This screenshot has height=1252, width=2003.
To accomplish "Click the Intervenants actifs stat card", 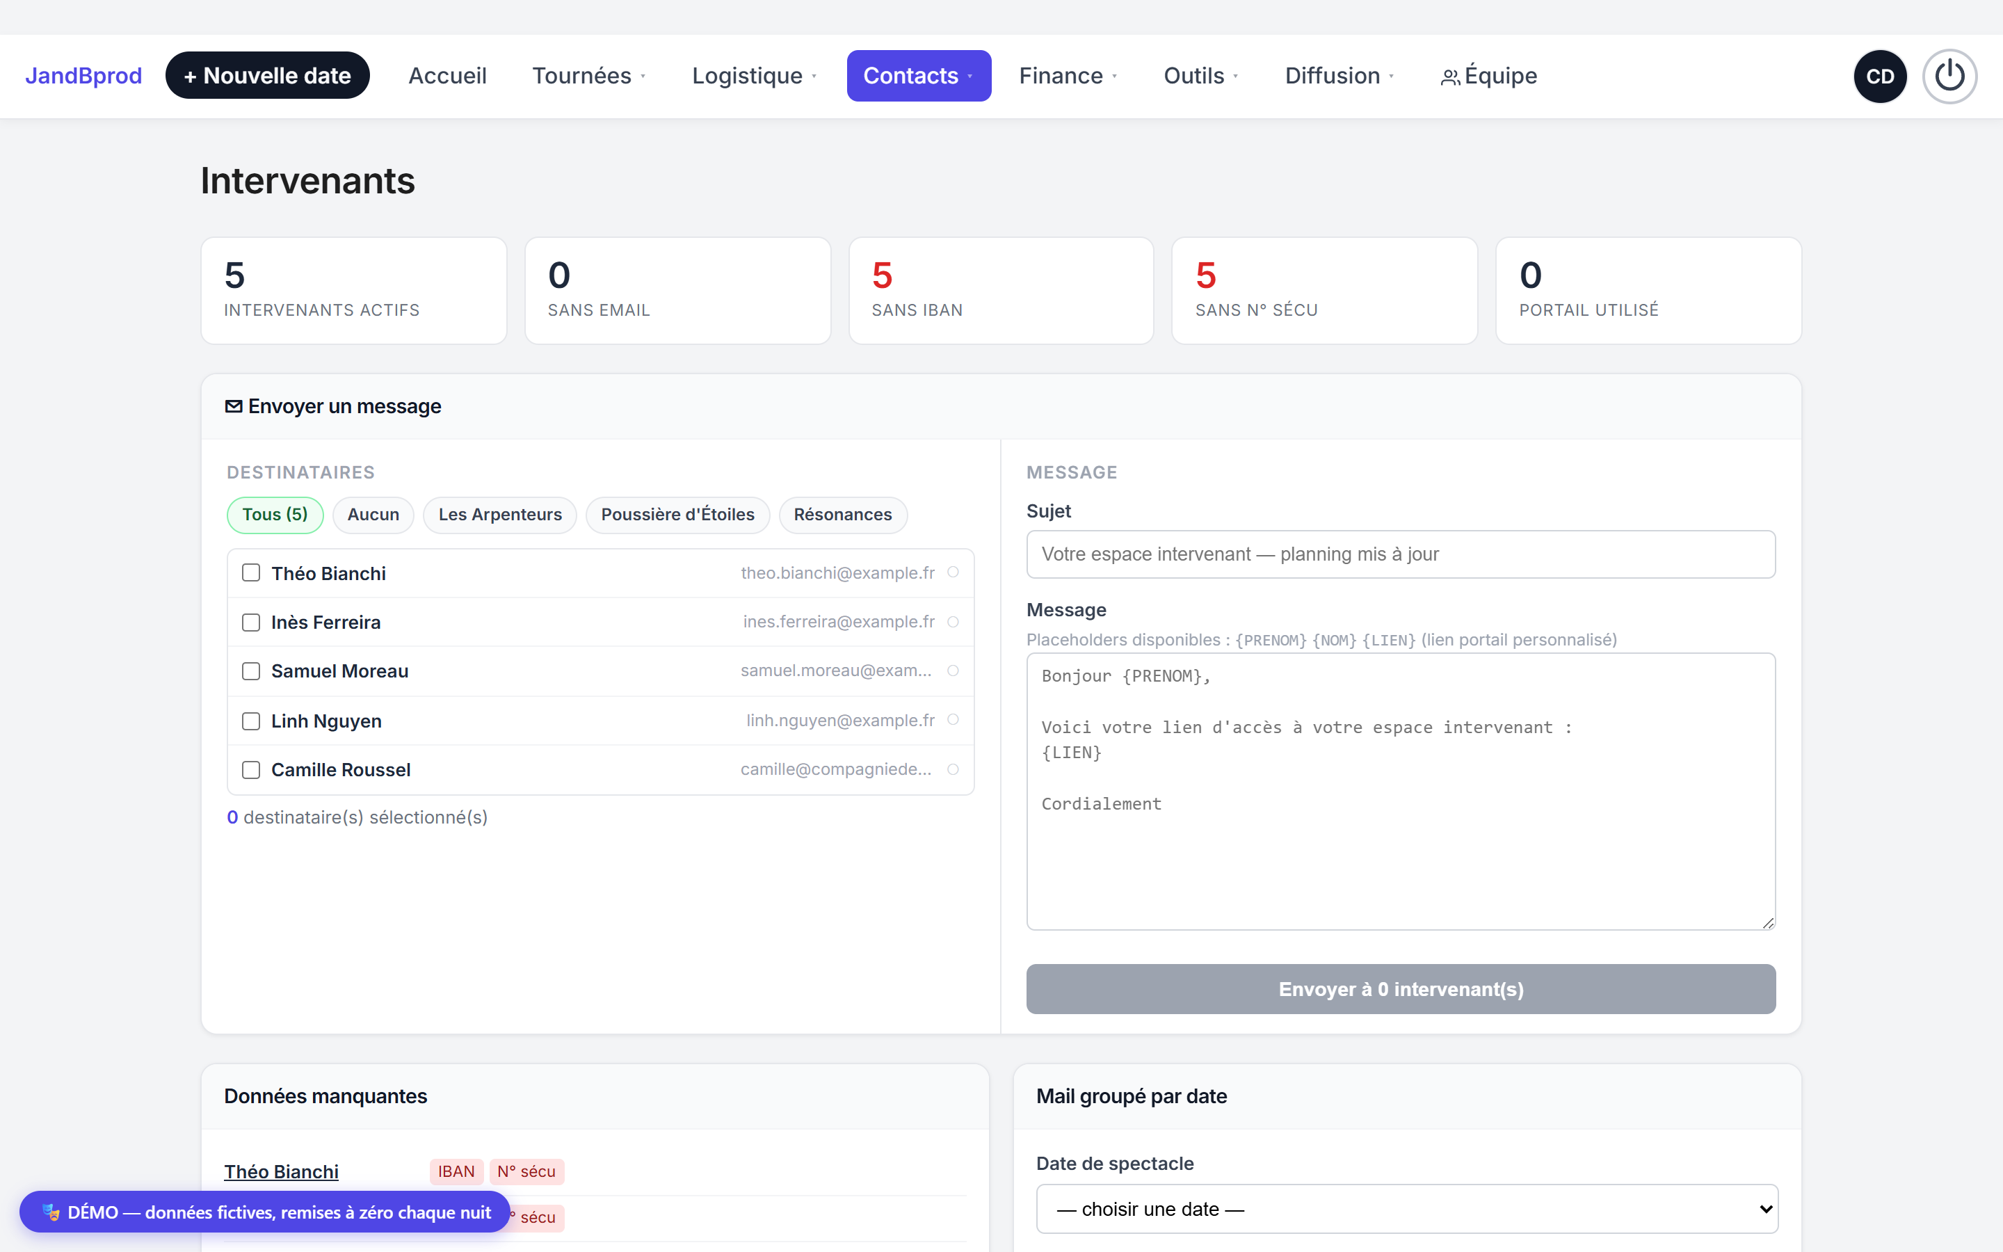I will tap(353, 291).
